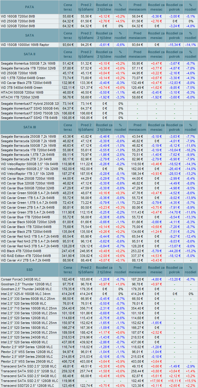Click the price value '437,06 €'
This screenshot has width=198, height=388.
pos(68,342)
